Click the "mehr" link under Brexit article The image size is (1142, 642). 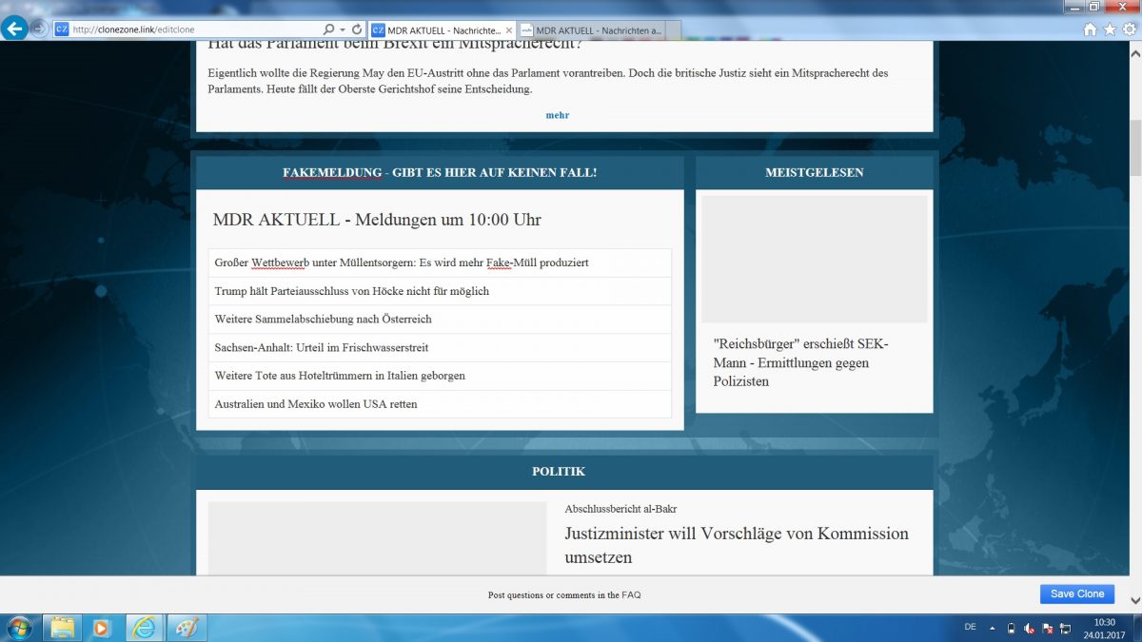(558, 115)
